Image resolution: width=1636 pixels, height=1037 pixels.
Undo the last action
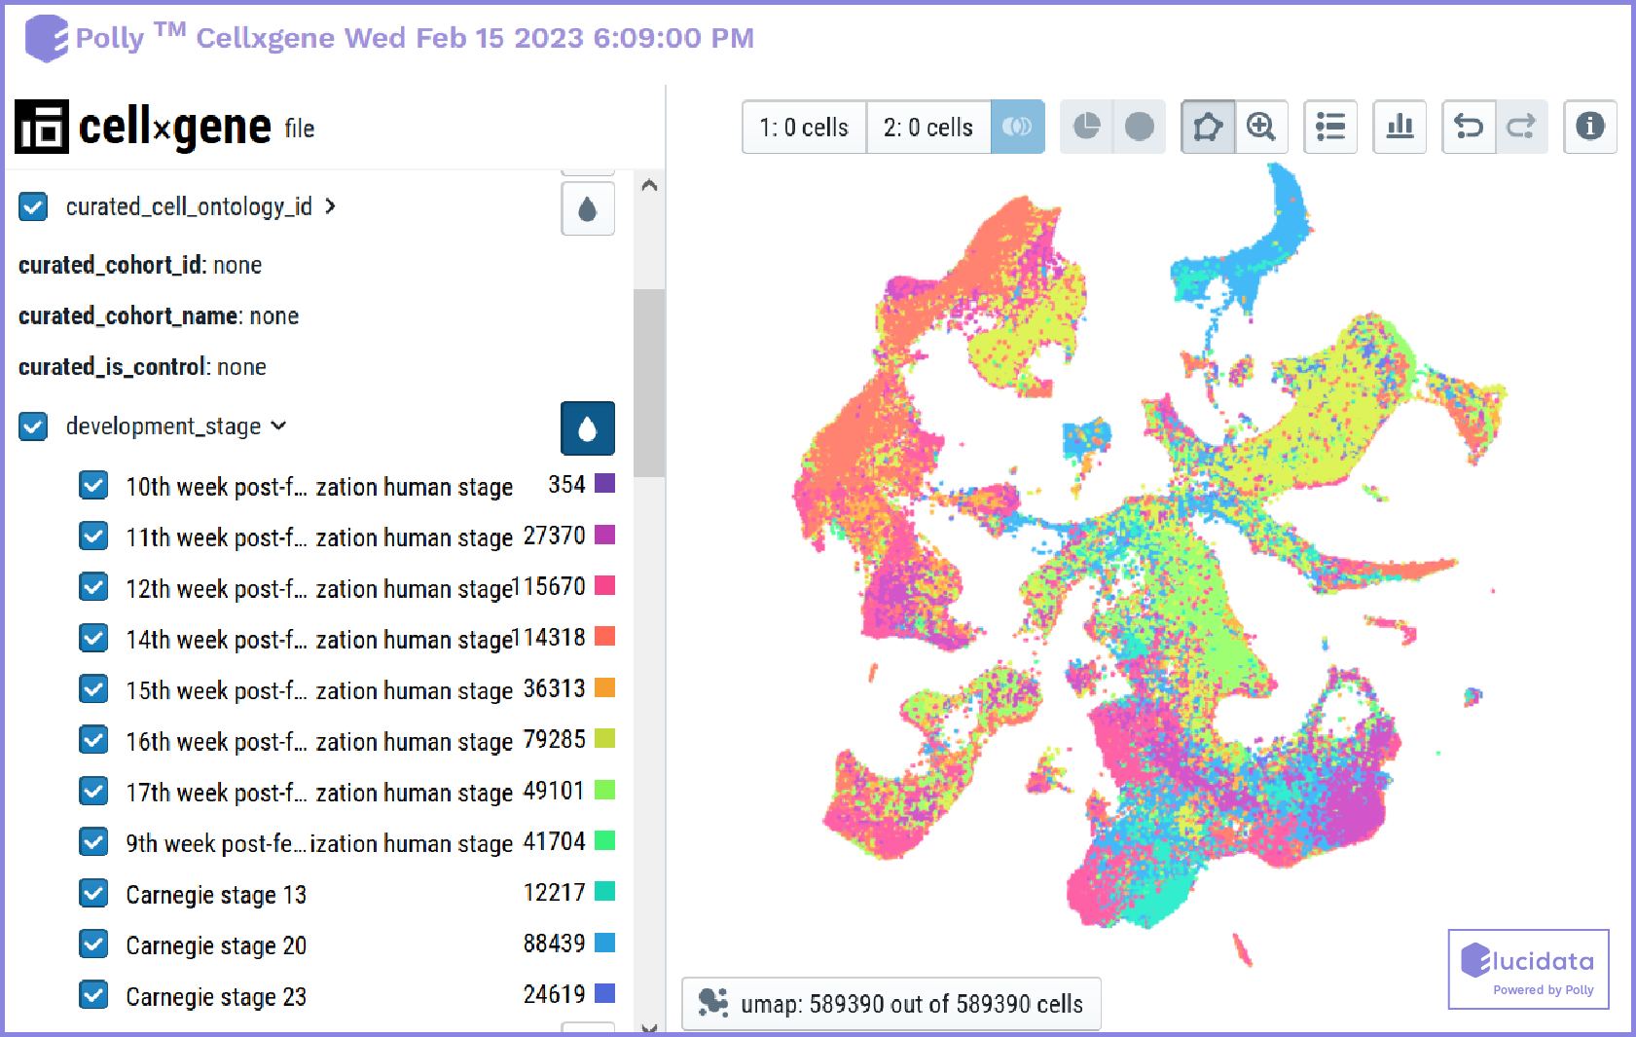coord(1470,127)
